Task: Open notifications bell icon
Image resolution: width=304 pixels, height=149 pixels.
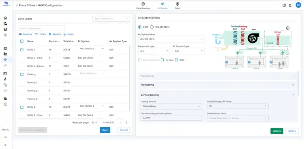Action: point(290,5)
